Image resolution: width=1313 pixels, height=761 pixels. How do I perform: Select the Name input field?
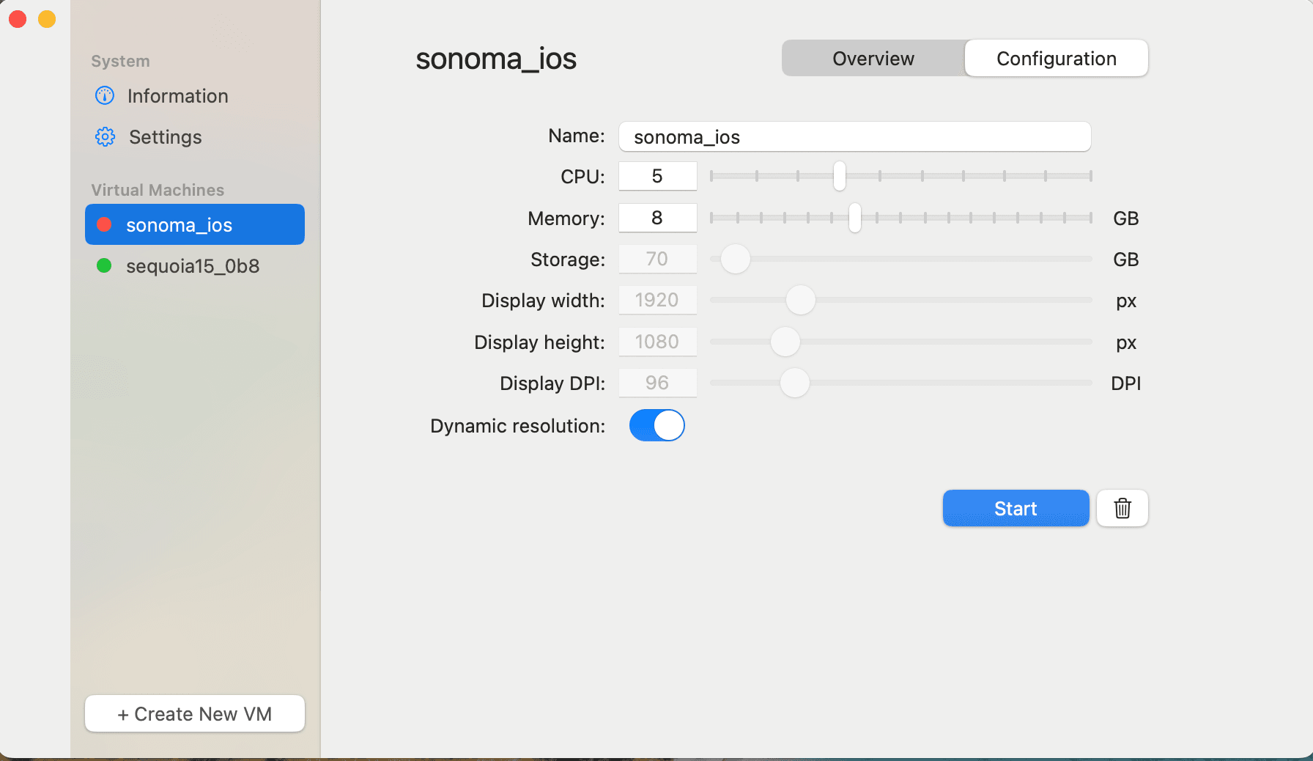pyautogui.click(x=854, y=136)
